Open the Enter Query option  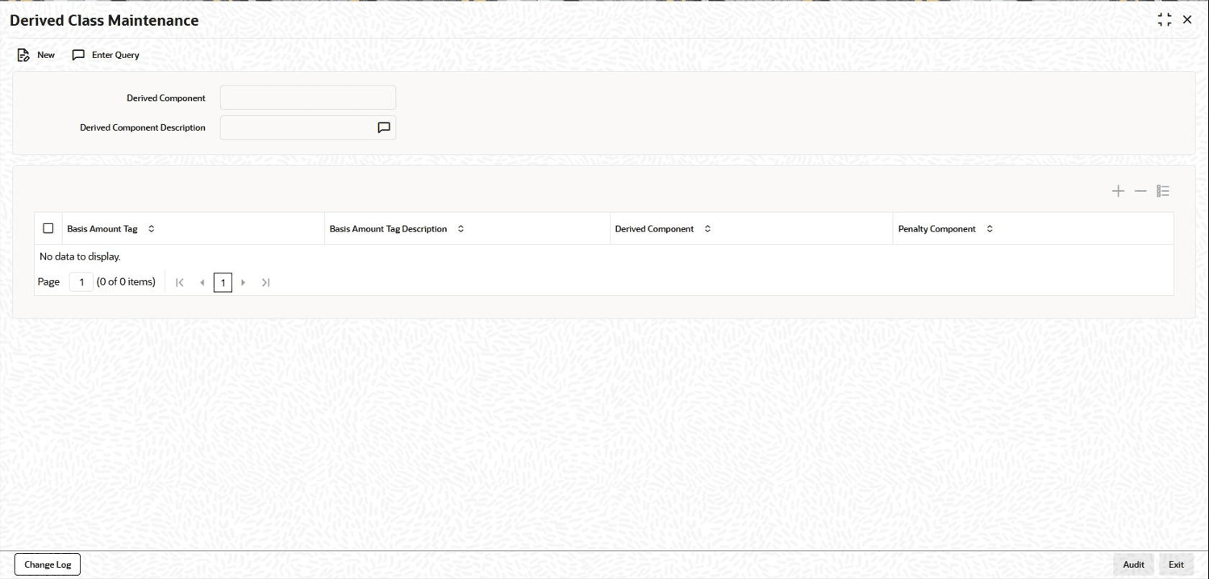coord(106,55)
